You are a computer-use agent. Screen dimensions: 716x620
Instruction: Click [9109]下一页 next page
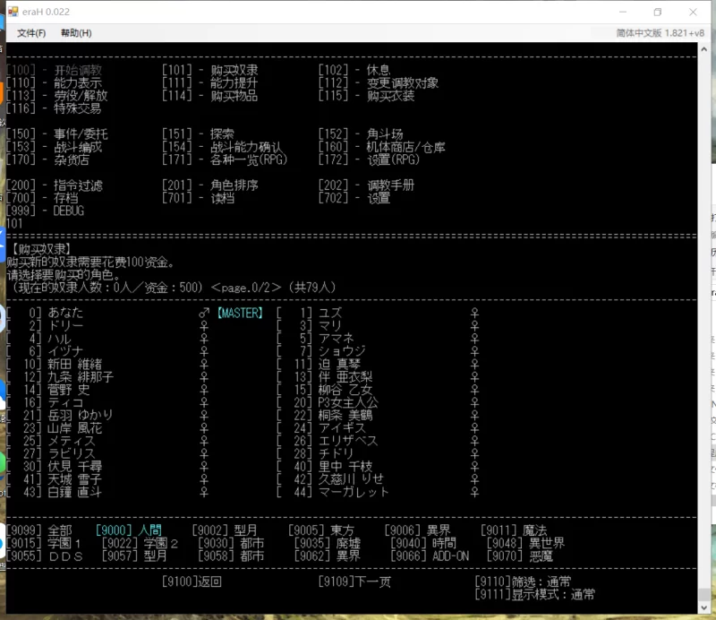tap(354, 581)
